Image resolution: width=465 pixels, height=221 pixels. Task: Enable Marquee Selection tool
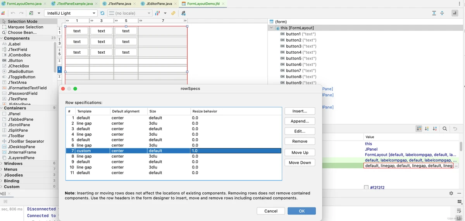25,27
